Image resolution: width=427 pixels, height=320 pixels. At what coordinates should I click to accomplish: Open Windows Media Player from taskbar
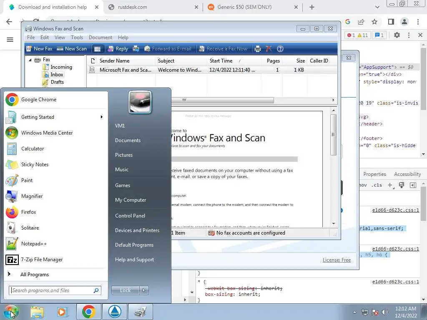pos(62,312)
